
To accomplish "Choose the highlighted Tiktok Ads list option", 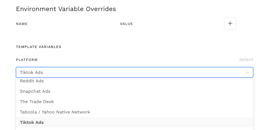I will click(32, 123).
